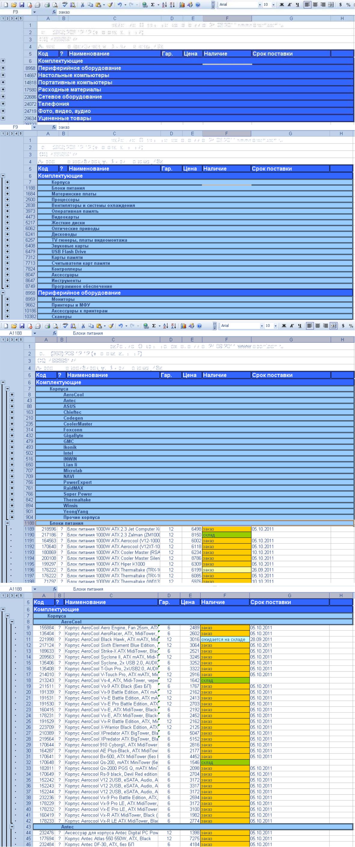This screenshot has width=355, height=847.
Task: Select the ожидается на складе availability cell
Action: [x=225, y=639]
